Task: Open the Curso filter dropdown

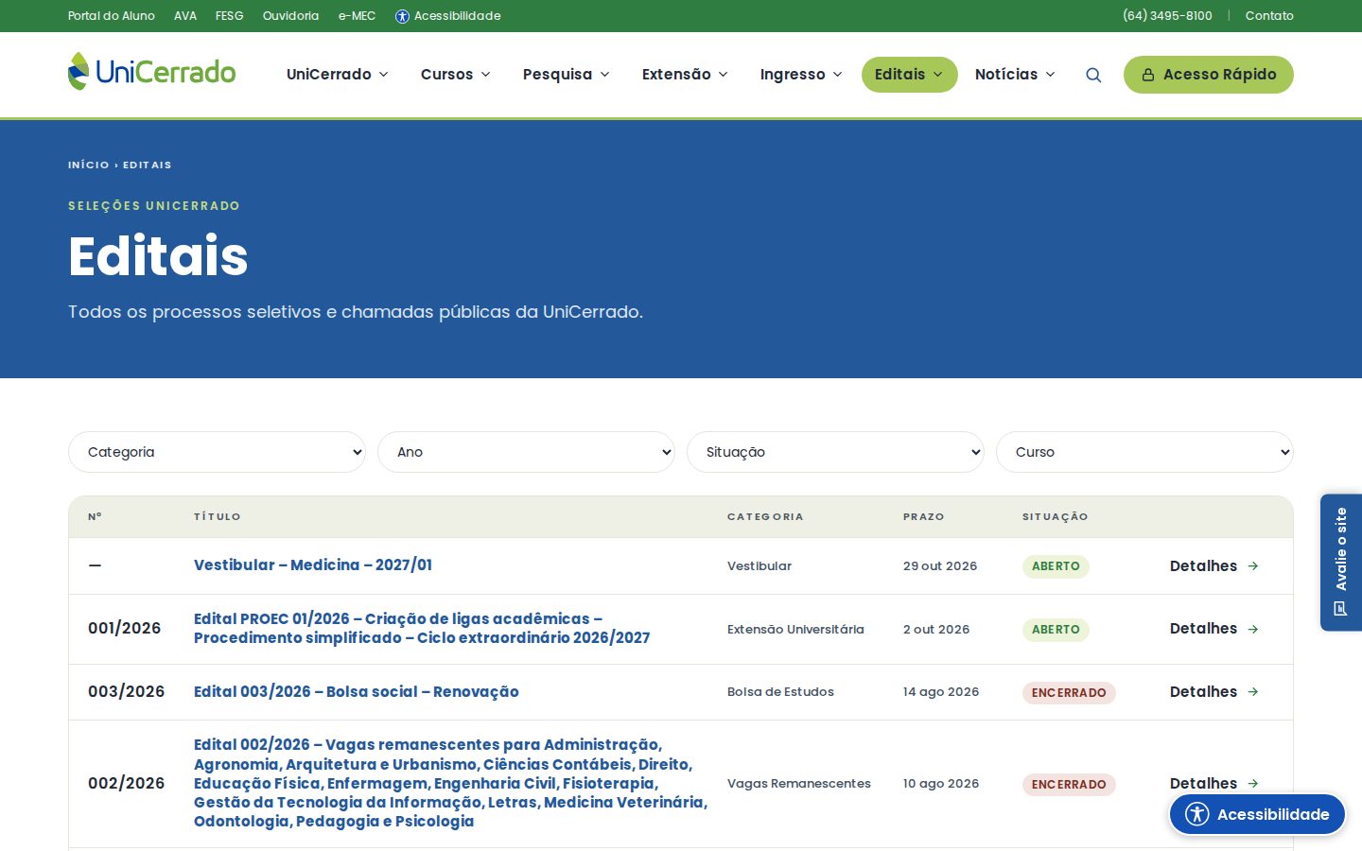Action: pos(1144,452)
